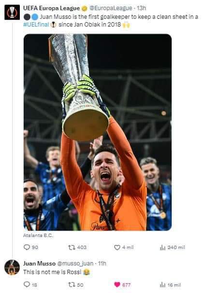This screenshot has width=204, height=293.
Task: Open Juan Musso's profile avatar
Action: click(12, 267)
